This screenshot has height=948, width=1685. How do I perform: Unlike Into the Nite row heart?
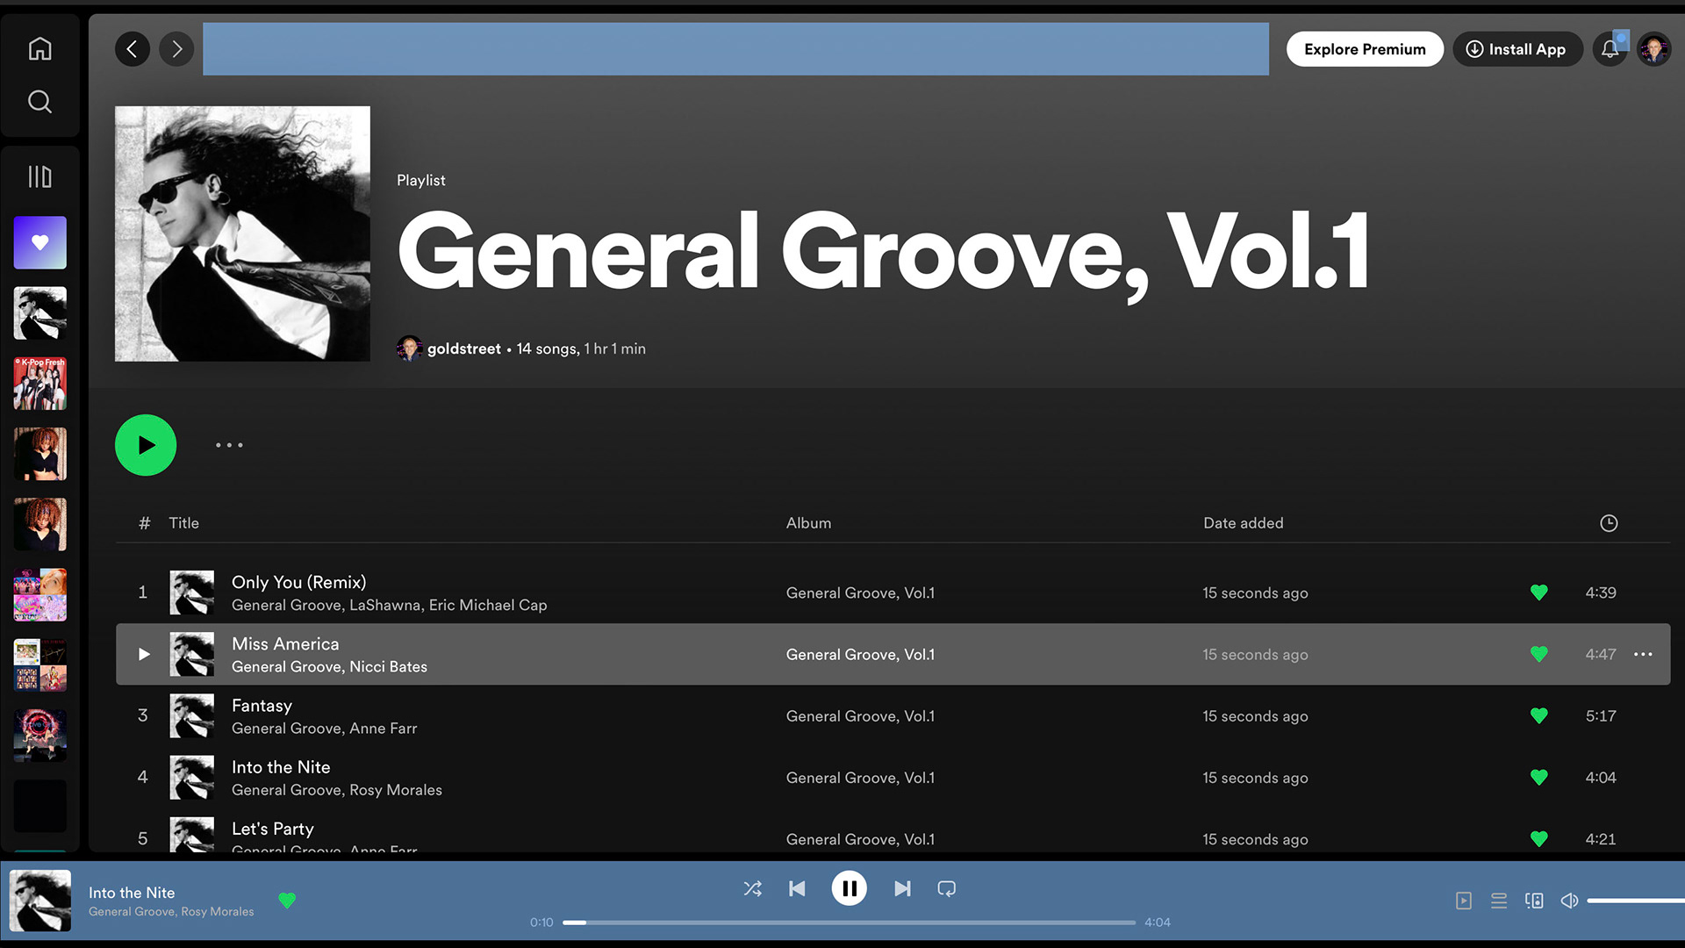point(1538,777)
